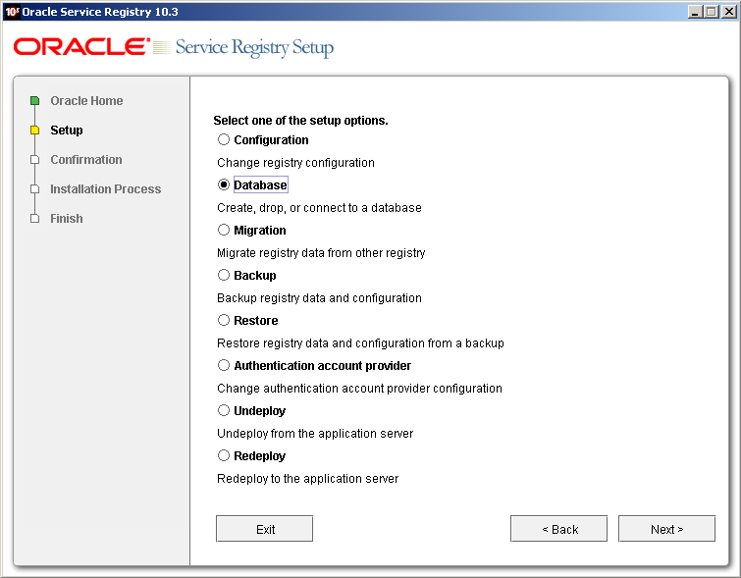This screenshot has height=578, width=741.
Task: Click the yellow Setup step icon
Action: pyautogui.click(x=34, y=130)
